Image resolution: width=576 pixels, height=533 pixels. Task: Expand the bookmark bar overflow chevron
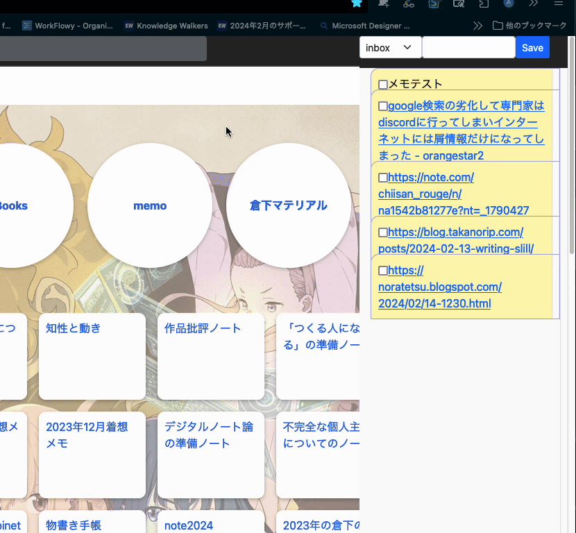tap(477, 25)
